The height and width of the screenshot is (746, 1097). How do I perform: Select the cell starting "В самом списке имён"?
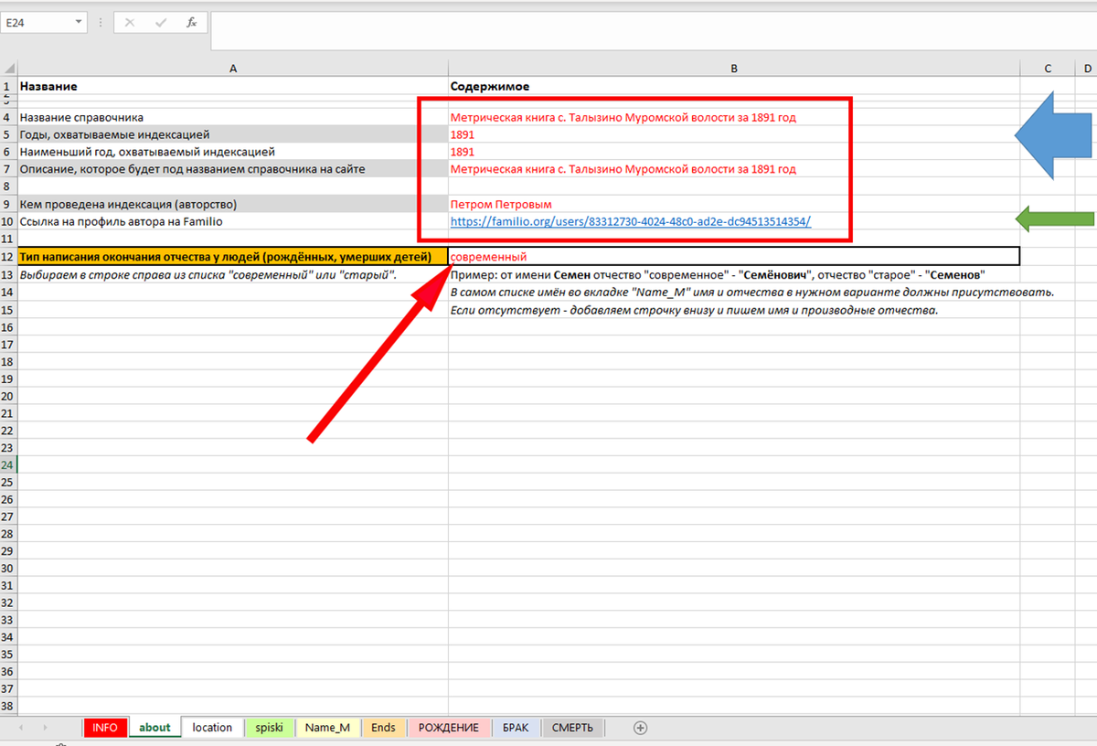pyautogui.click(x=734, y=292)
